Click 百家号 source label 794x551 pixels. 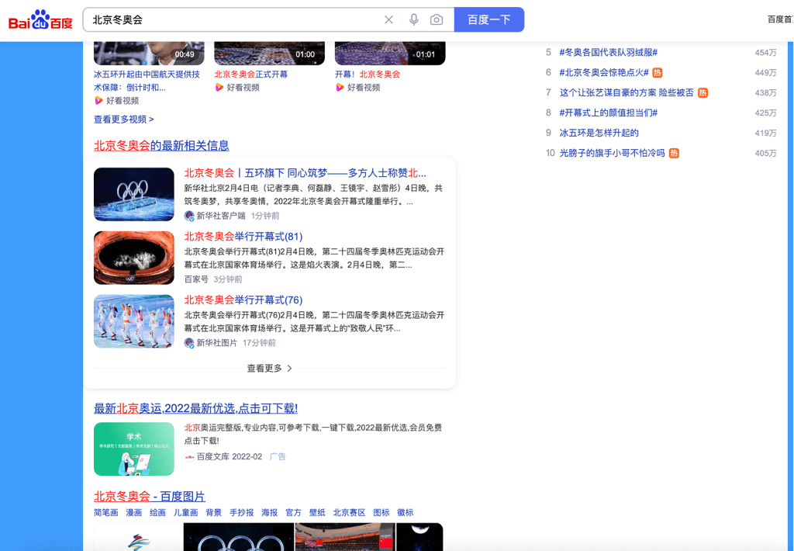[x=196, y=279]
